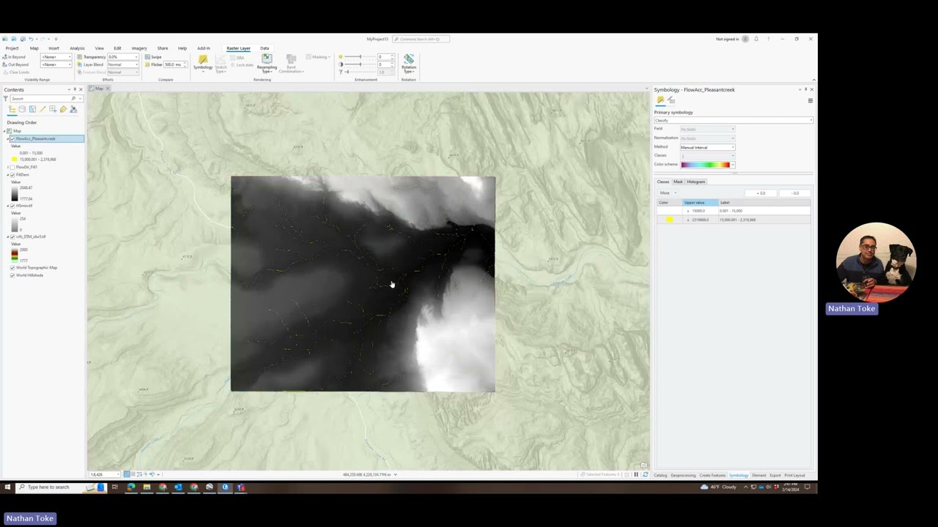Open the Data ribbon tab
The width and height of the screenshot is (938, 527).
[x=265, y=48]
